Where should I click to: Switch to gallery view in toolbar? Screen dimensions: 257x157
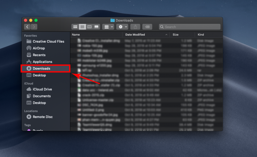coord(96,27)
